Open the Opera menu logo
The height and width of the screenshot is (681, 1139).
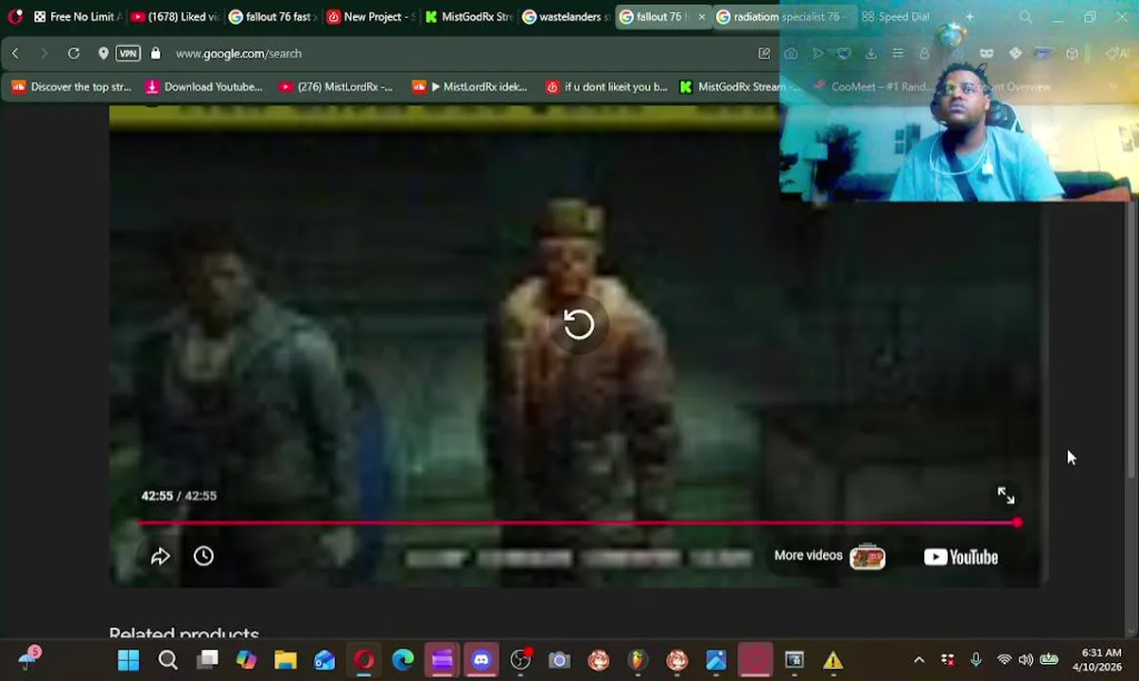point(14,17)
